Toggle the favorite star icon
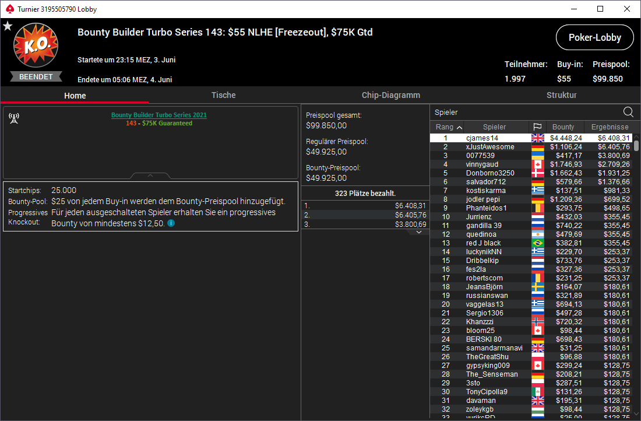The width and height of the screenshot is (641, 421). click(x=8, y=26)
